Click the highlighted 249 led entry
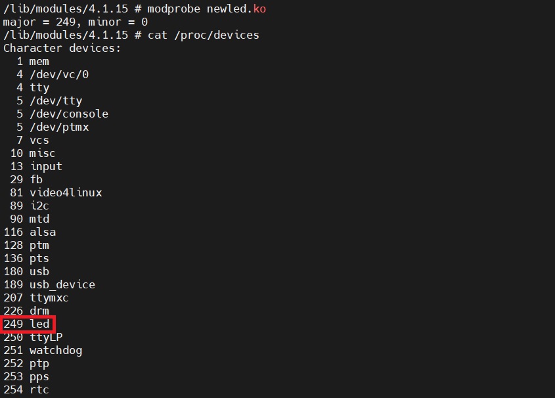This screenshot has width=555, height=398. [27, 324]
